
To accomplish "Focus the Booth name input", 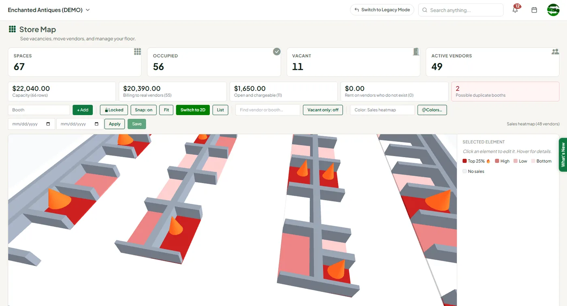I will (x=39, y=110).
